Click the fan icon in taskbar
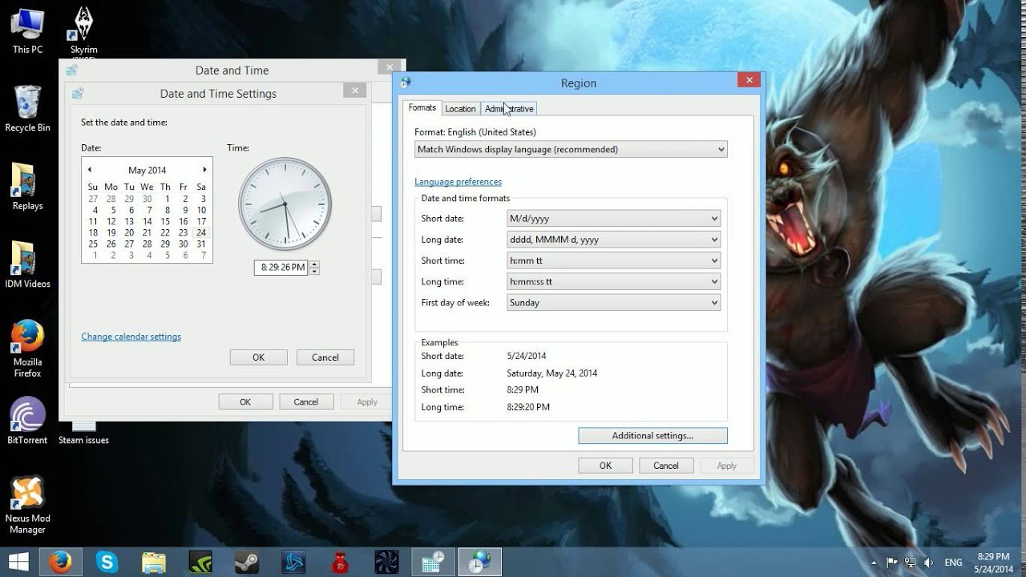Viewport: 1026px width, 577px height. [387, 563]
